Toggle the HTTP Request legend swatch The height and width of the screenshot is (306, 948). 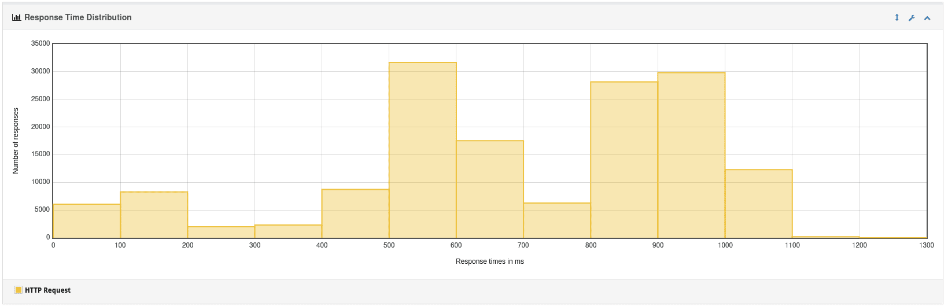point(19,290)
